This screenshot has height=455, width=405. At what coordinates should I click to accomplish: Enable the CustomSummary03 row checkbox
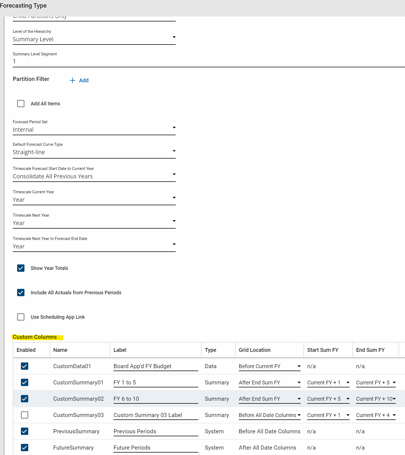pos(24,415)
